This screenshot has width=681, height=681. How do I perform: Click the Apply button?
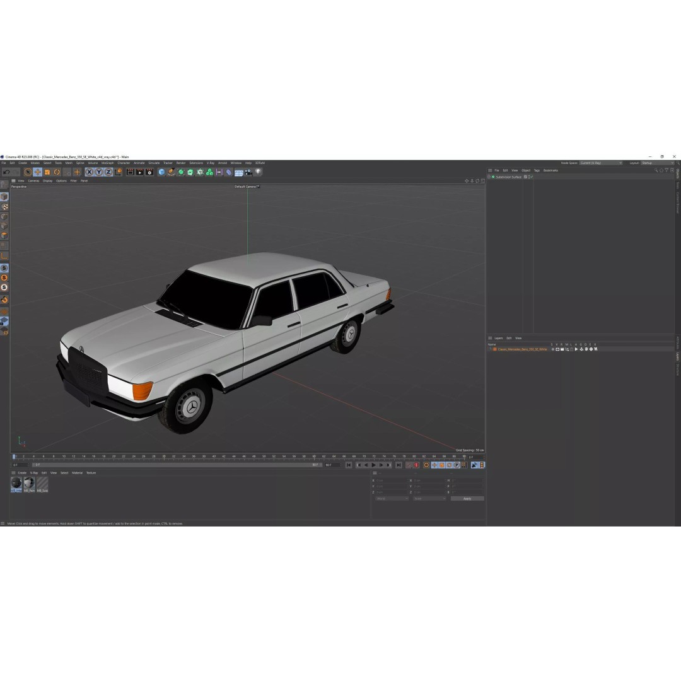click(467, 499)
